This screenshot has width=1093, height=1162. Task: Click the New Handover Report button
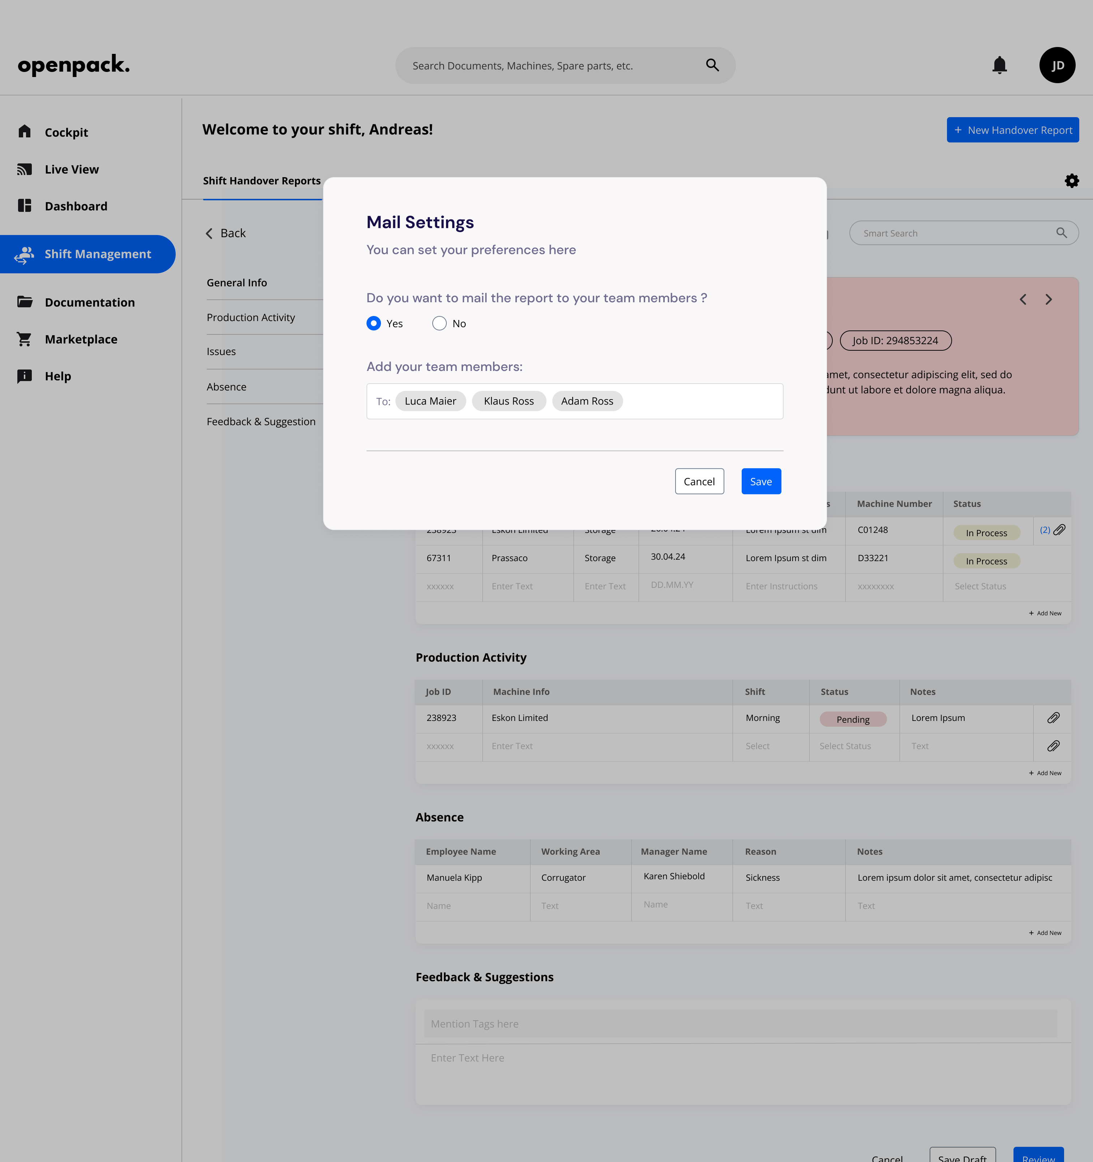pyautogui.click(x=1012, y=130)
